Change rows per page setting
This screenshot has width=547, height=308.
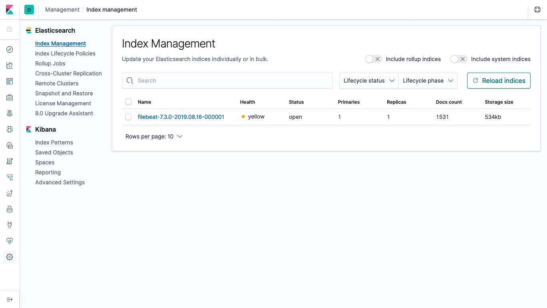tap(154, 136)
